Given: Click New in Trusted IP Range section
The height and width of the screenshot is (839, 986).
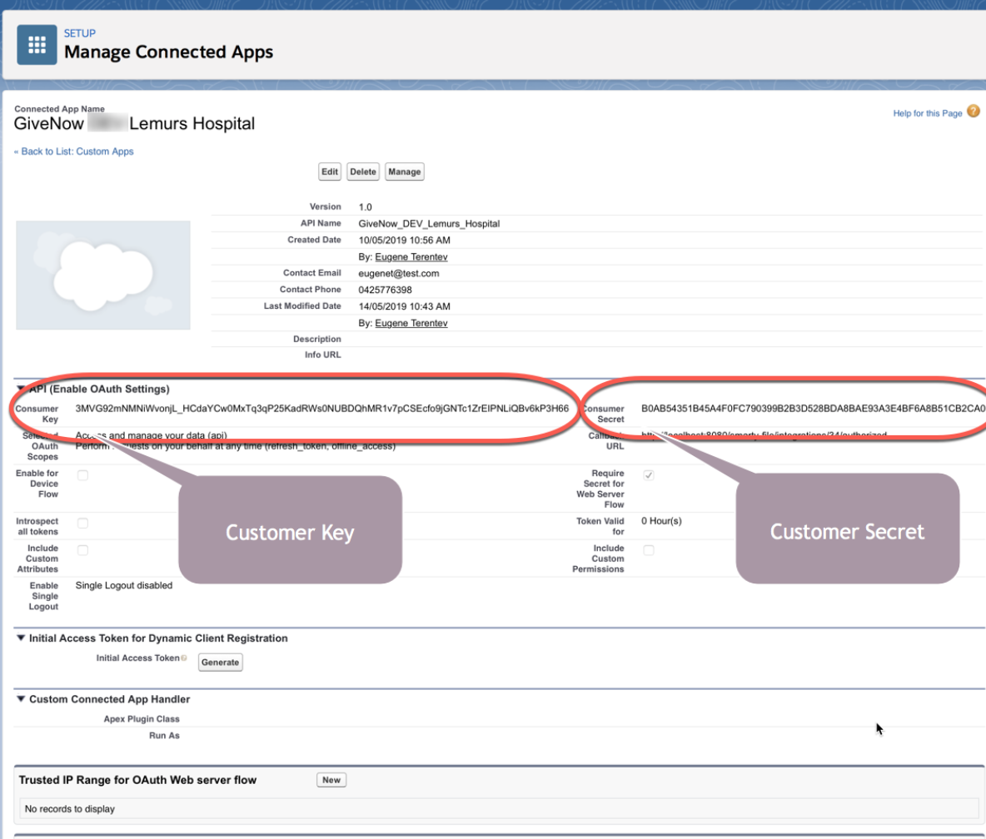Looking at the screenshot, I should tap(331, 780).
